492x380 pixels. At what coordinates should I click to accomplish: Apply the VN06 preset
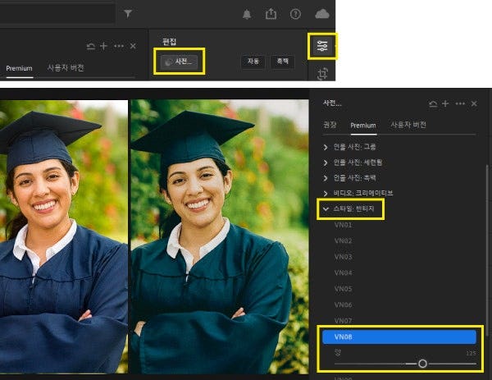tap(343, 305)
